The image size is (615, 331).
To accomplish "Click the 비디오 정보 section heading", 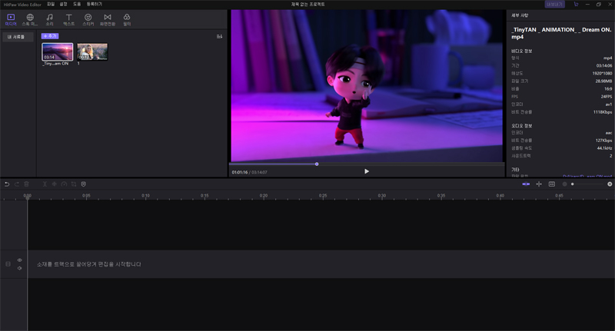I will pyautogui.click(x=522, y=51).
